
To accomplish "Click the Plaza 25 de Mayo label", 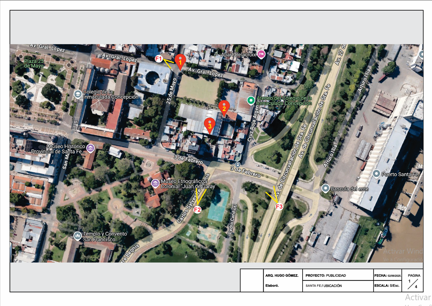I will 33,63.
